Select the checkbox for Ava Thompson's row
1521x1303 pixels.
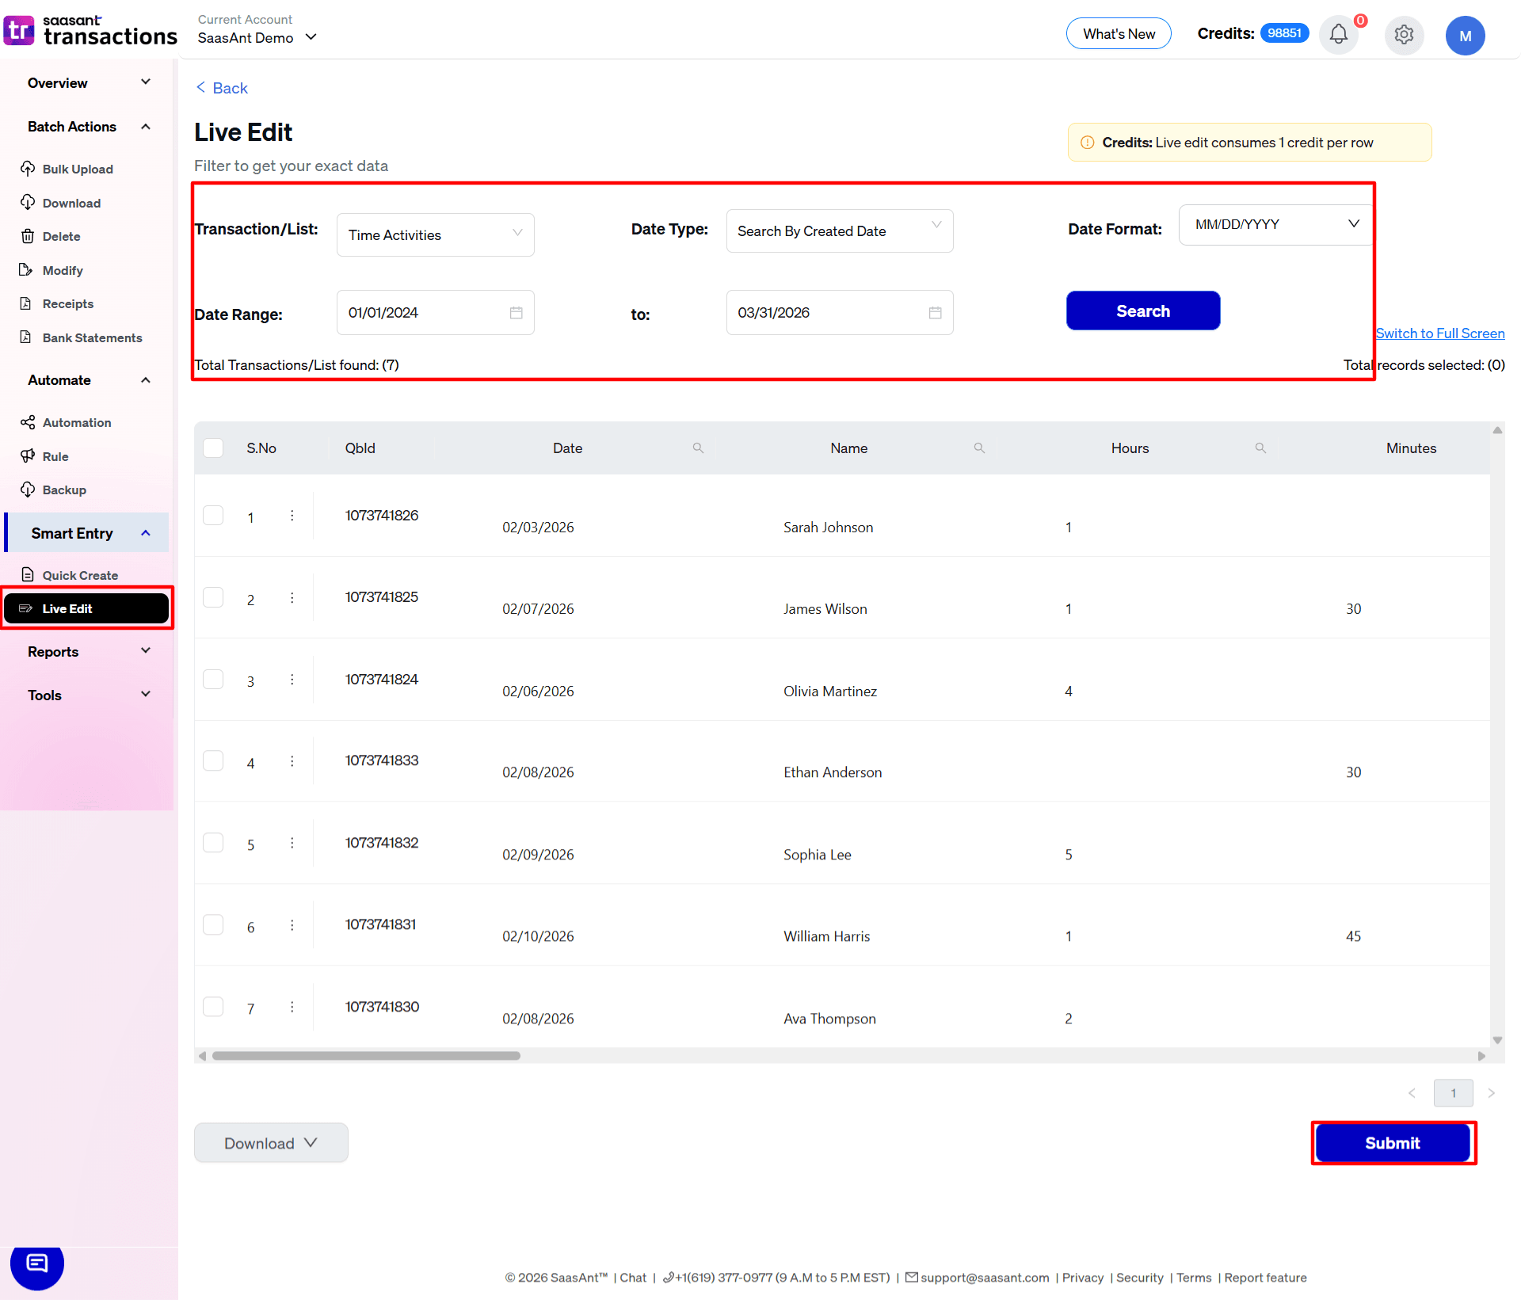pyautogui.click(x=213, y=1007)
